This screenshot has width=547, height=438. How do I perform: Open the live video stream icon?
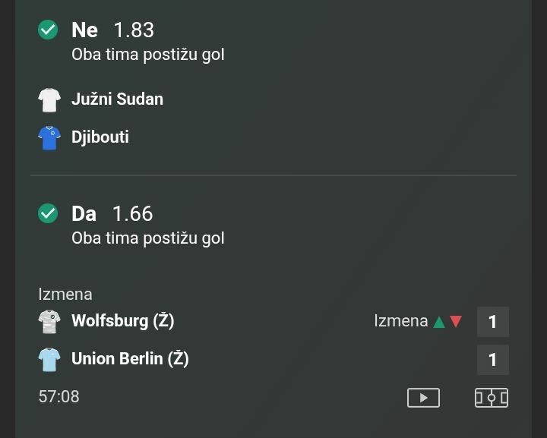(x=423, y=397)
